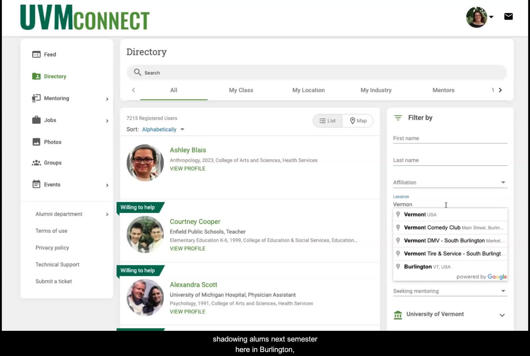This screenshot has height=356, width=530.
Task: Open the Seeking mentoring dropdown
Action: click(x=450, y=291)
